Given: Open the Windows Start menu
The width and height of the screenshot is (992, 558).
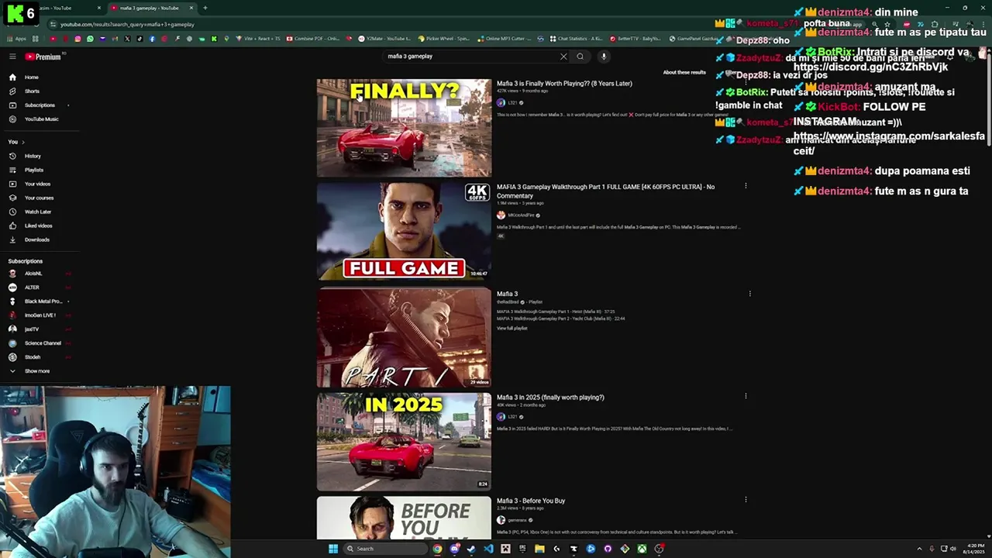Looking at the screenshot, I should pos(333,549).
